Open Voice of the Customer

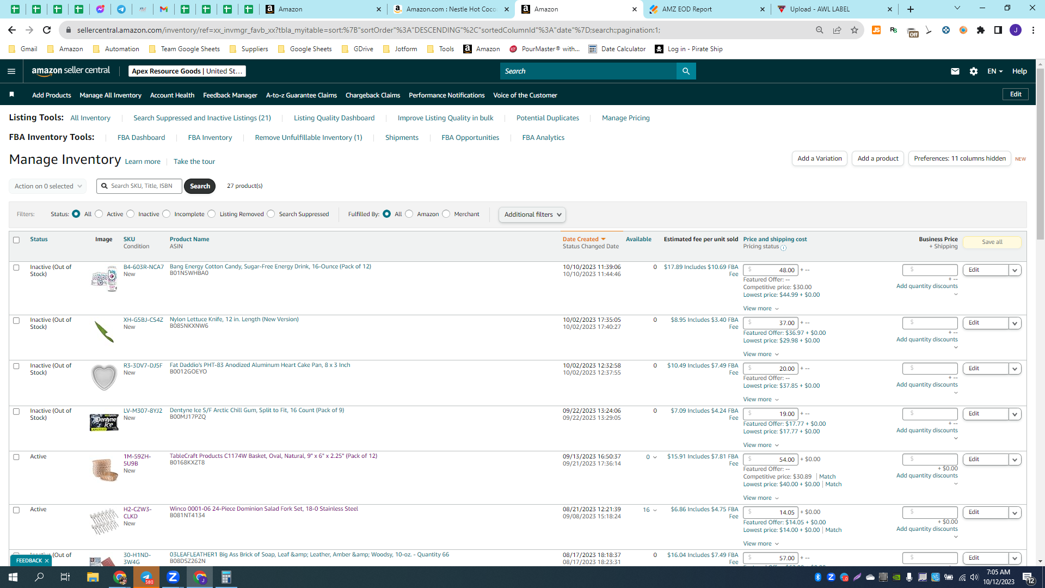[525, 95]
